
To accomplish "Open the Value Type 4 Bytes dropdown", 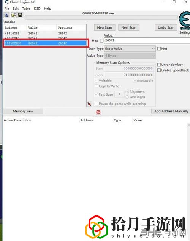I will point(130,56).
